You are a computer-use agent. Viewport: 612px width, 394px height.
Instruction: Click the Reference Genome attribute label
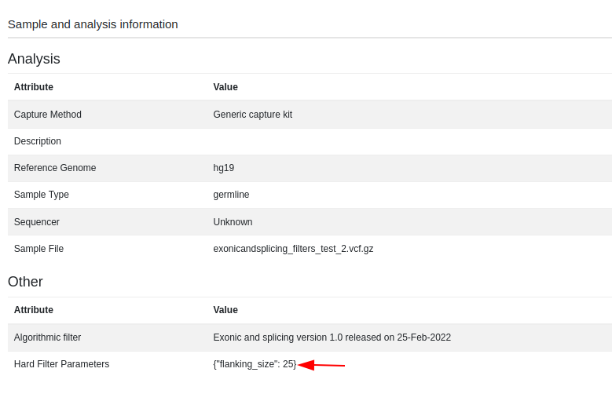55,168
